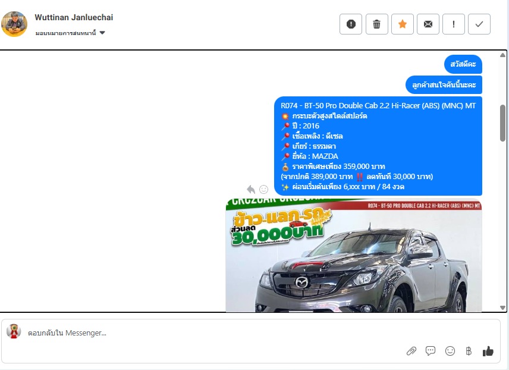Click the chat scrollbar up arrow
The image size is (509, 370).
tap(502, 55)
